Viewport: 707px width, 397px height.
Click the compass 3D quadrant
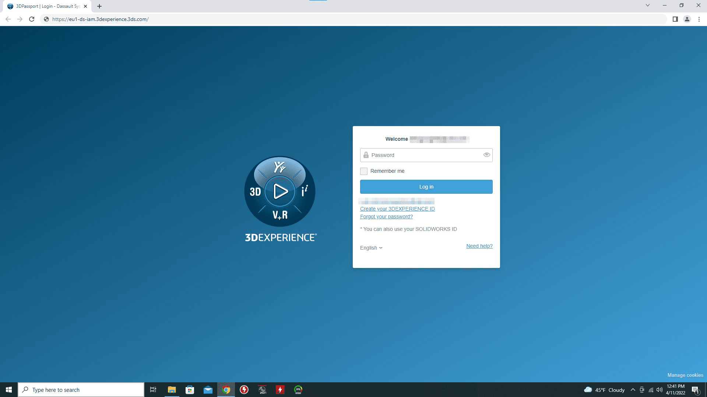[255, 192]
